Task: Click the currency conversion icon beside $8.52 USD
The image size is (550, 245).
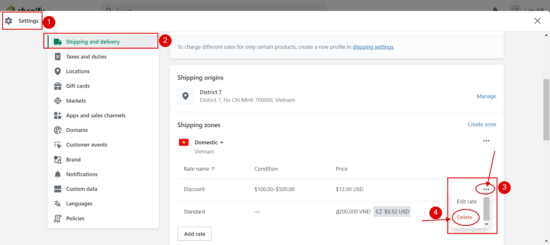Action: pos(379,212)
